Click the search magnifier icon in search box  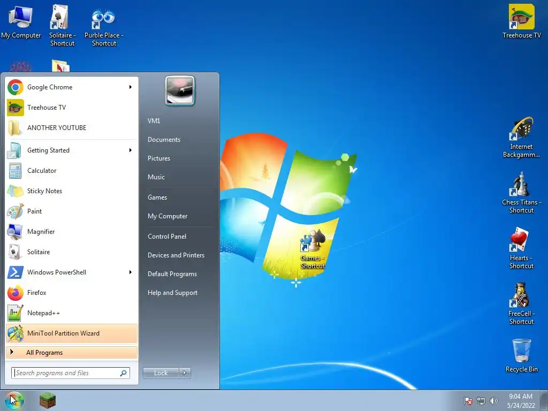coord(124,373)
